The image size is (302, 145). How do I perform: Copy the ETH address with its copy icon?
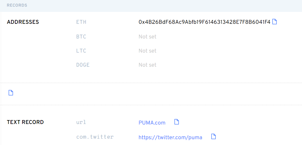(x=275, y=22)
